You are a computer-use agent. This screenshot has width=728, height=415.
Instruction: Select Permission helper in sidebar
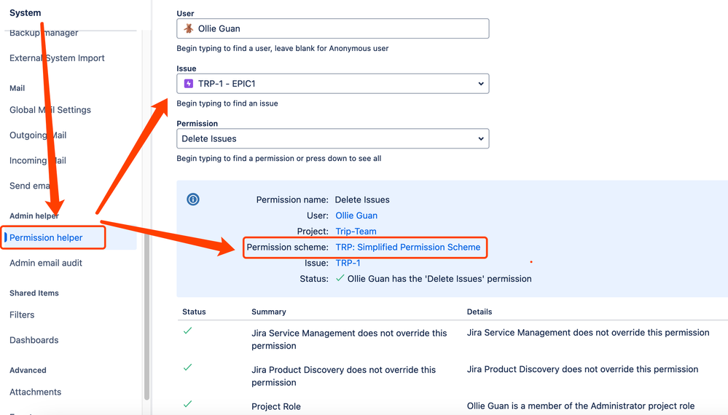(46, 238)
